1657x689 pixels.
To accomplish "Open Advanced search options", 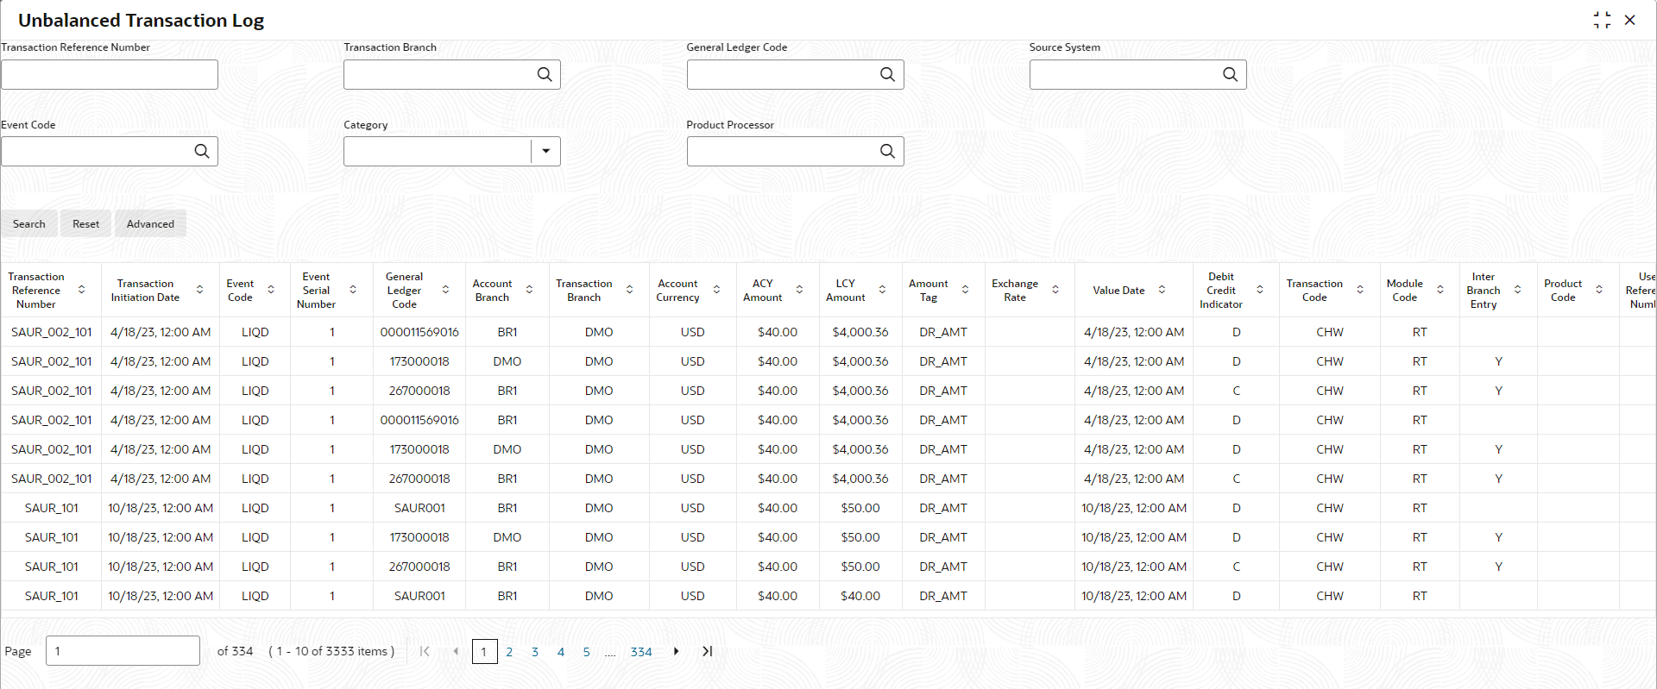I will click(150, 223).
